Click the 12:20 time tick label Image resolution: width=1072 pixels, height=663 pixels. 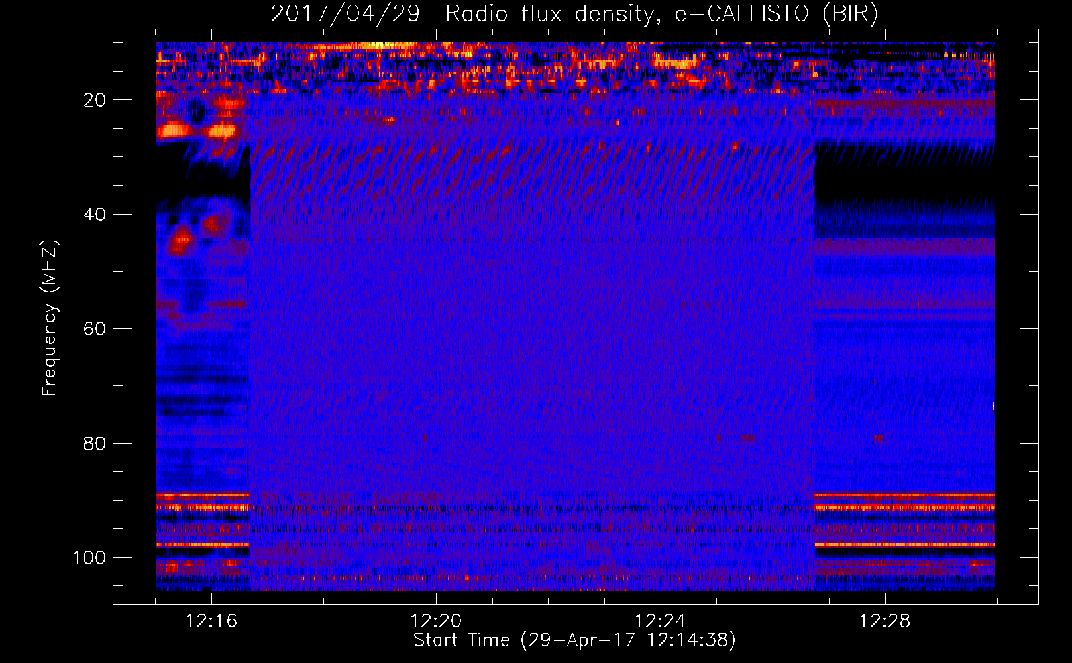click(436, 621)
